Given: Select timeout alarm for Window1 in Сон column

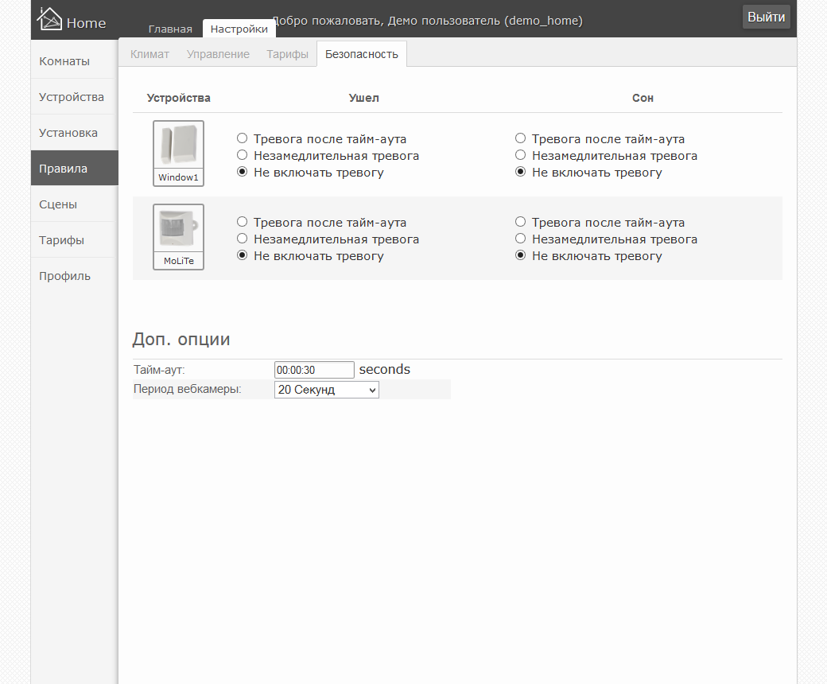Looking at the screenshot, I should (x=521, y=138).
